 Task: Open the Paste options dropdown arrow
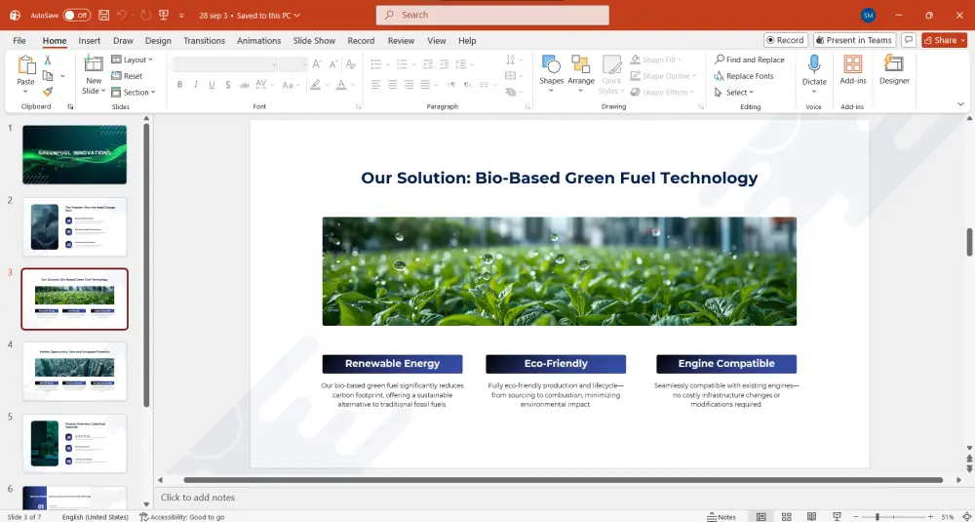click(x=26, y=91)
